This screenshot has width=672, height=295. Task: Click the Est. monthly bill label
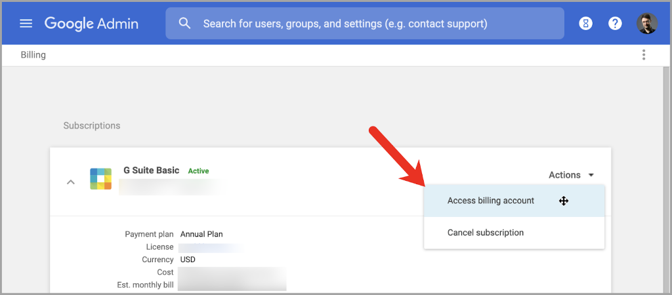140,285
